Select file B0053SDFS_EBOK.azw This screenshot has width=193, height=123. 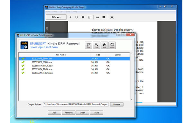[x=74, y=62]
